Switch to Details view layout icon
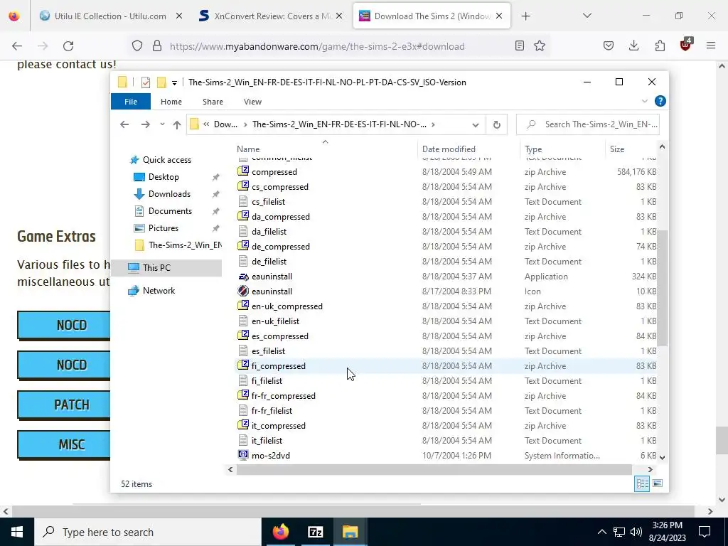 click(642, 483)
